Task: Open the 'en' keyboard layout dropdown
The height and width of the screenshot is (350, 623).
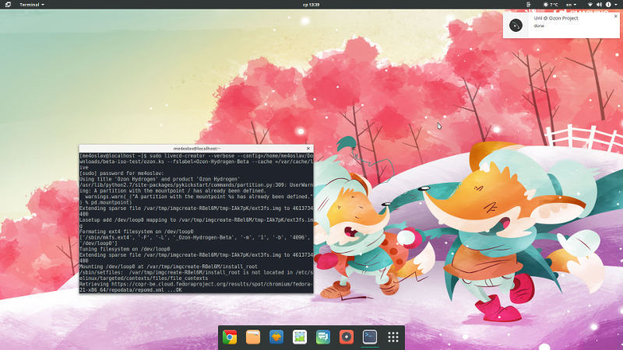Action: click(x=571, y=5)
